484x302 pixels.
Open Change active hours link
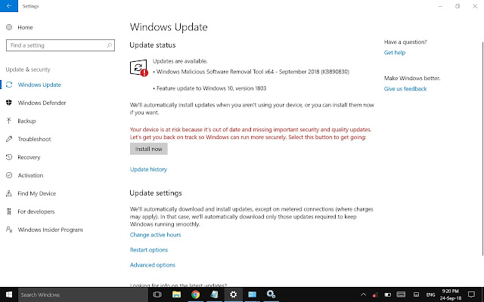(x=155, y=235)
